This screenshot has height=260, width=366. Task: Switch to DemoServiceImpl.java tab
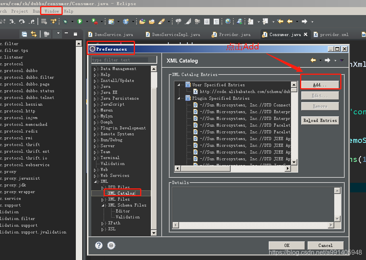click(x=173, y=34)
